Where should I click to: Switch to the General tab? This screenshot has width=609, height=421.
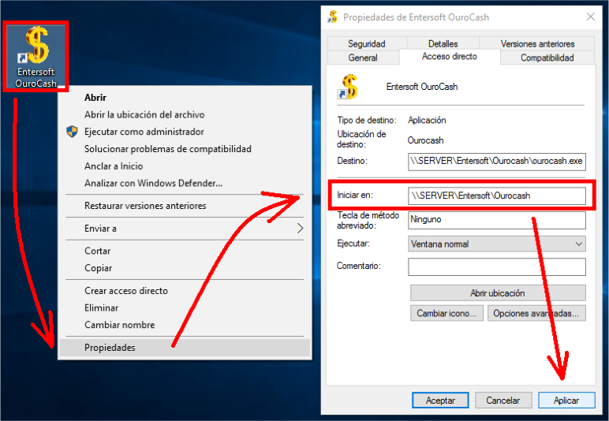(x=363, y=58)
